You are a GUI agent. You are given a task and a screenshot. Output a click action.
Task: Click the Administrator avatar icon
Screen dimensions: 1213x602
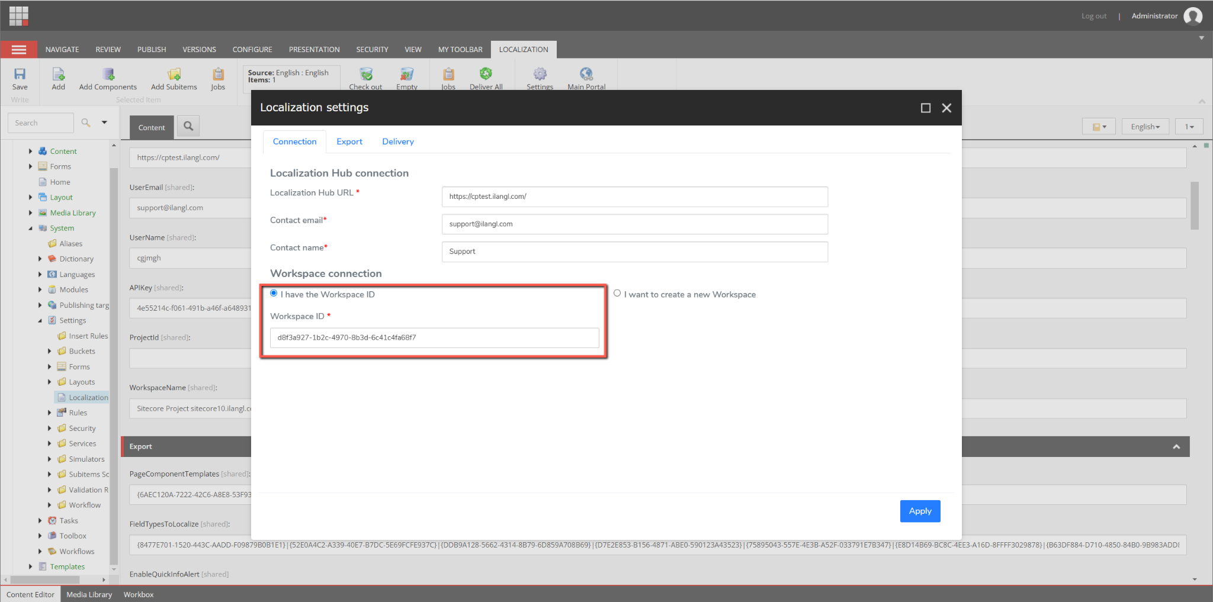(1193, 16)
